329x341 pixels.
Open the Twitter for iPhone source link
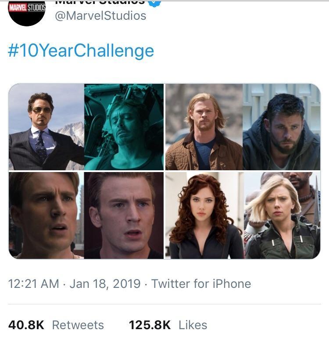pos(201,284)
